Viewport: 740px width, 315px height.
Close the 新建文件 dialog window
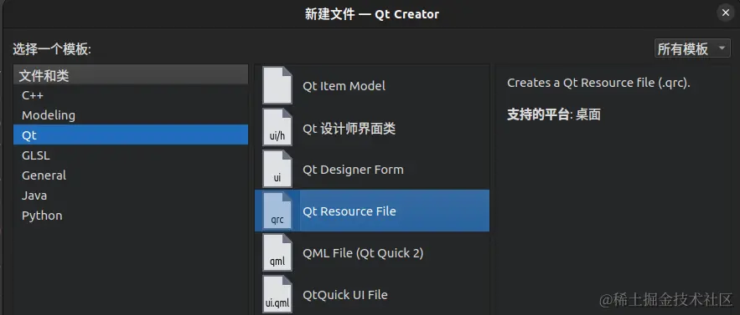pos(726,13)
